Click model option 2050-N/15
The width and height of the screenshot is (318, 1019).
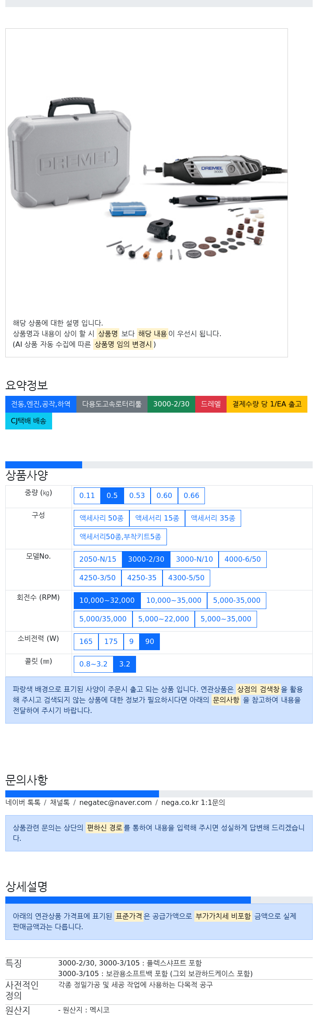[x=98, y=559]
